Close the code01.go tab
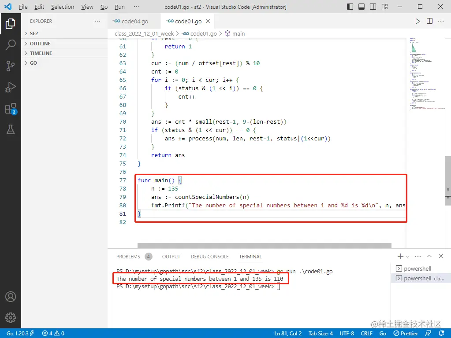 [x=208, y=21]
